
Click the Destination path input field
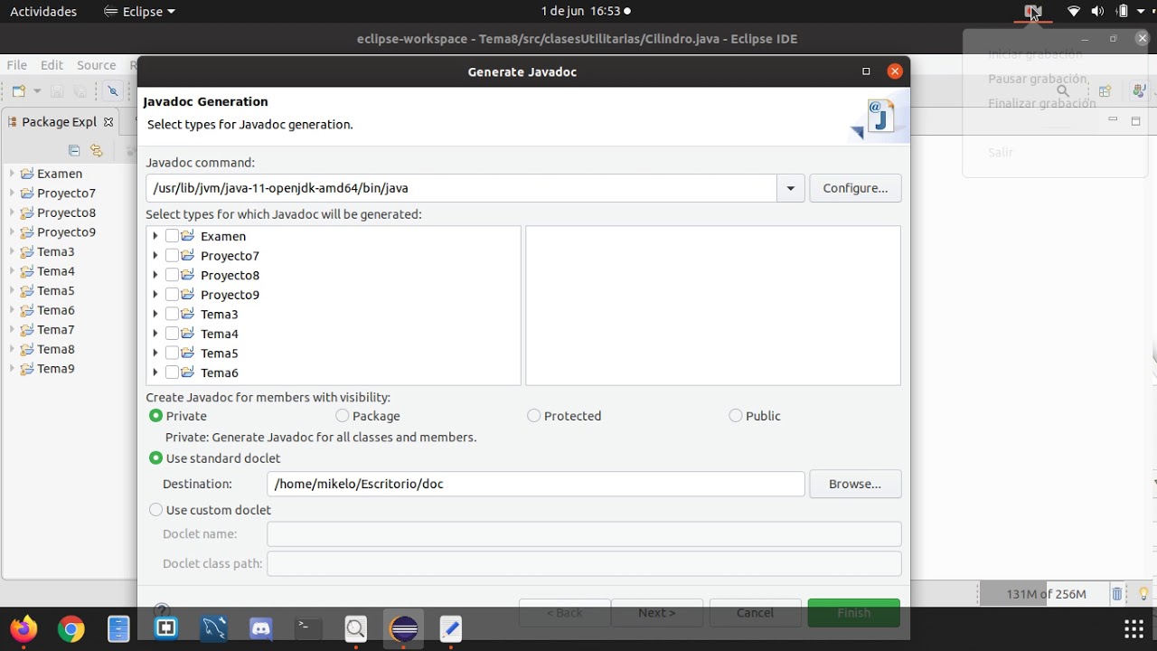536,484
